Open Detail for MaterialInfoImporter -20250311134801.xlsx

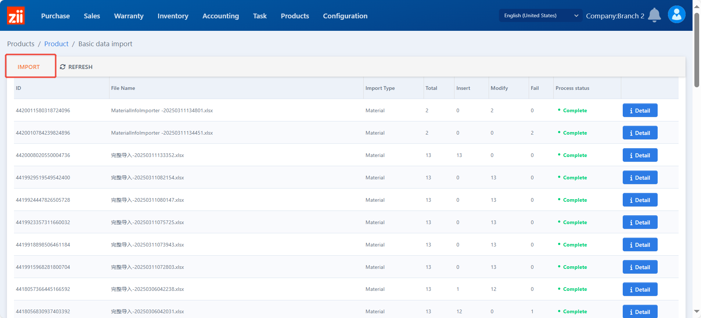[x=640, y=110]
